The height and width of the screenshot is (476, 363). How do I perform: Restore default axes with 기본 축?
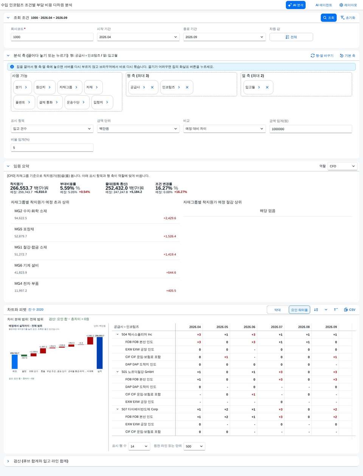click(x=347, y=56)
